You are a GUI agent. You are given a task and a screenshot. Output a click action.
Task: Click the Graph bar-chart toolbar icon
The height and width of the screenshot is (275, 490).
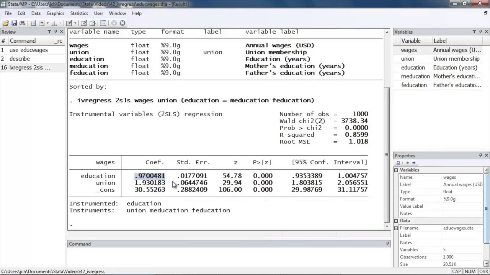pyautogui.click(x=54, y=23)
